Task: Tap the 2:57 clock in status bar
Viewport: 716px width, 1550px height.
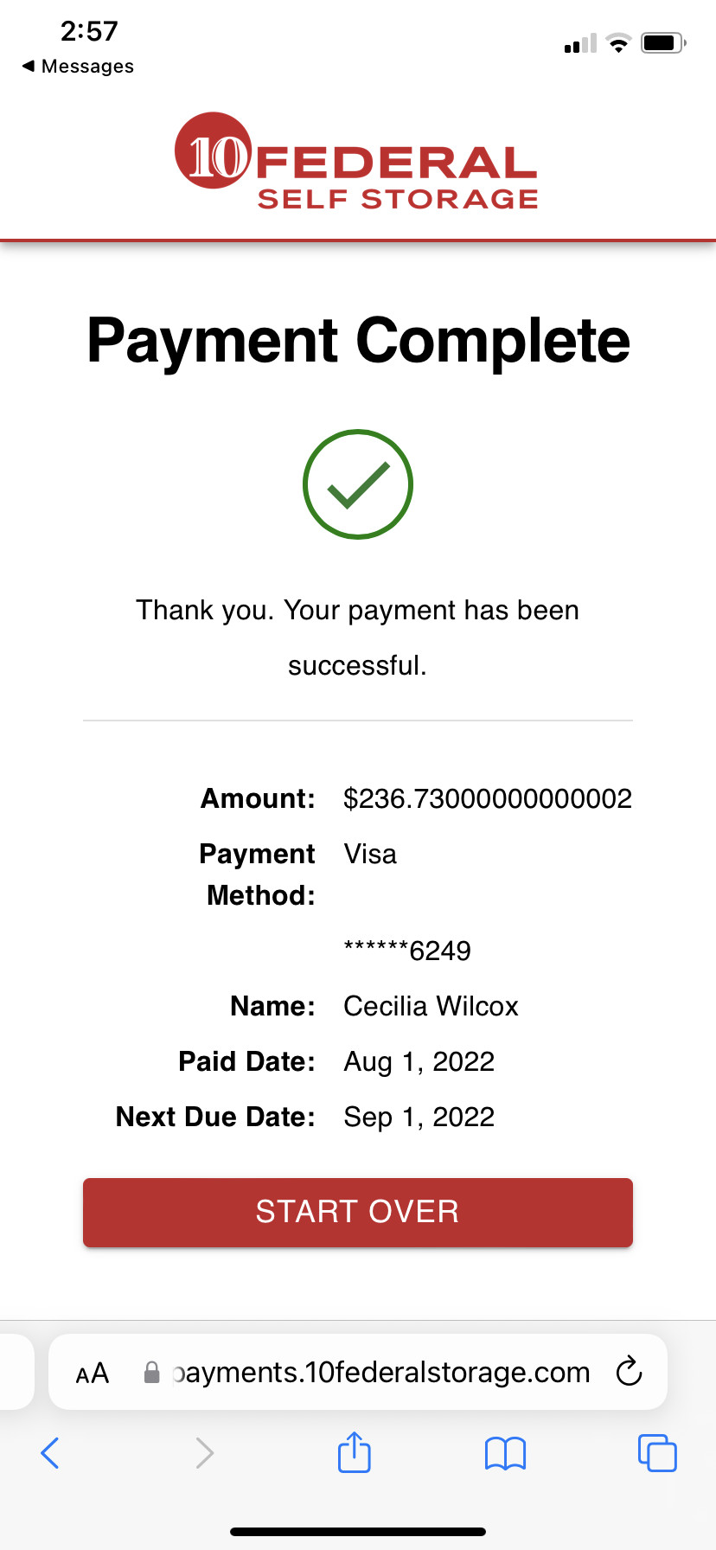Action: [89, 31]
